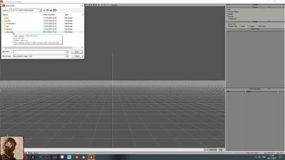
Task: Select the 'resources' folder
Action: point(9,32)
